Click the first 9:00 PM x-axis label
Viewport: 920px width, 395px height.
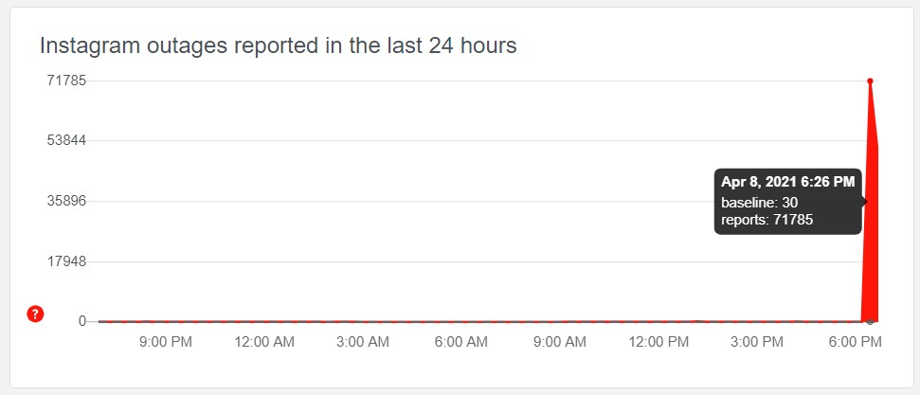click(x=166, y=342)
